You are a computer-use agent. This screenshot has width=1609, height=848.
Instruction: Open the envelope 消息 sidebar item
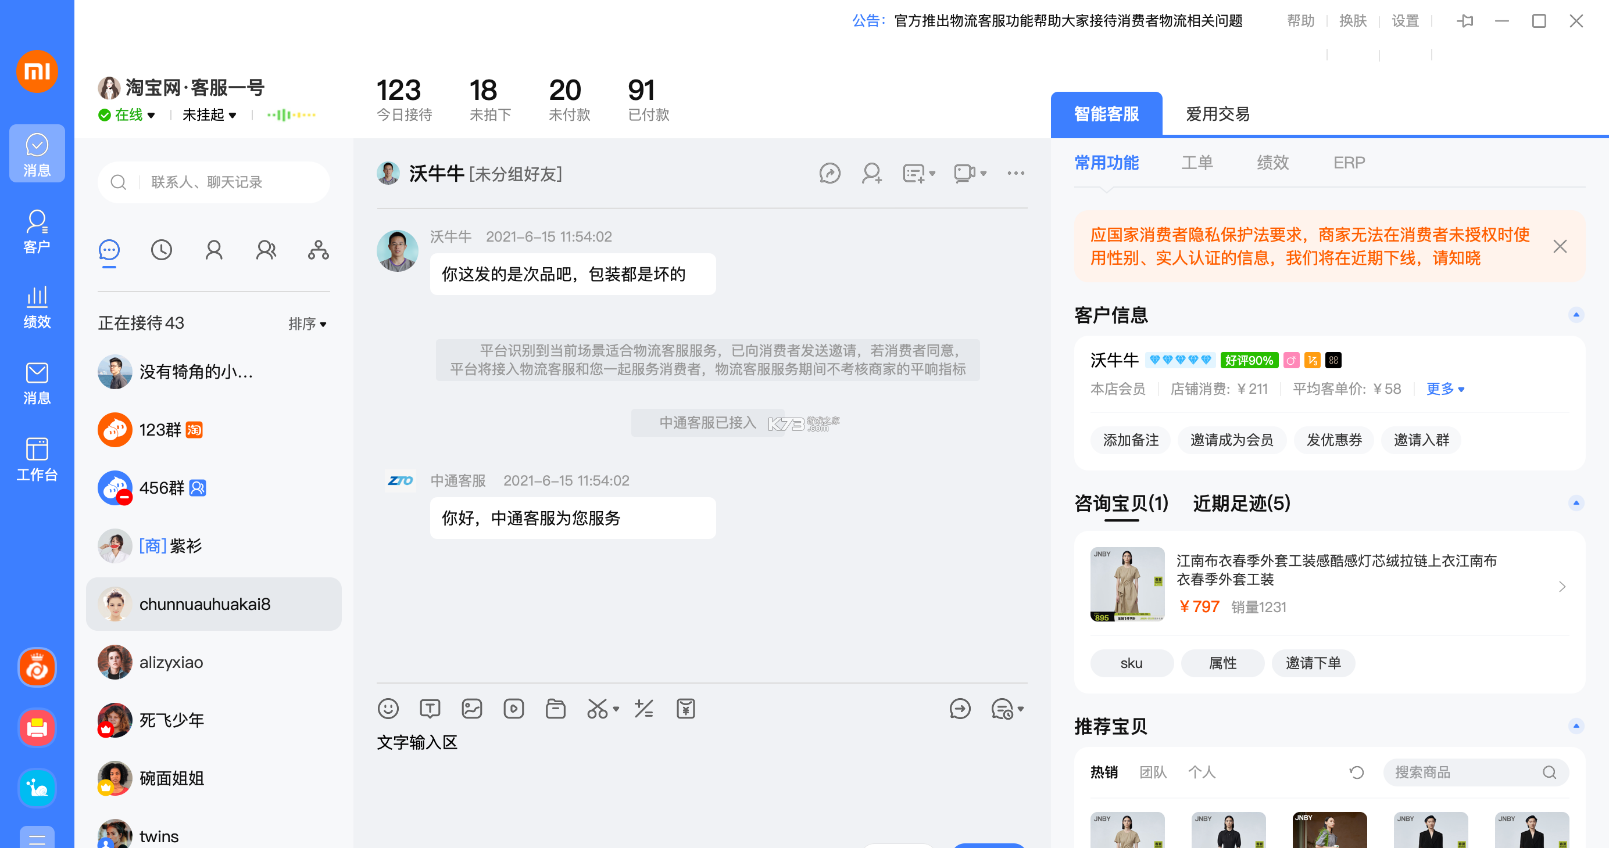tap(37, 383)
